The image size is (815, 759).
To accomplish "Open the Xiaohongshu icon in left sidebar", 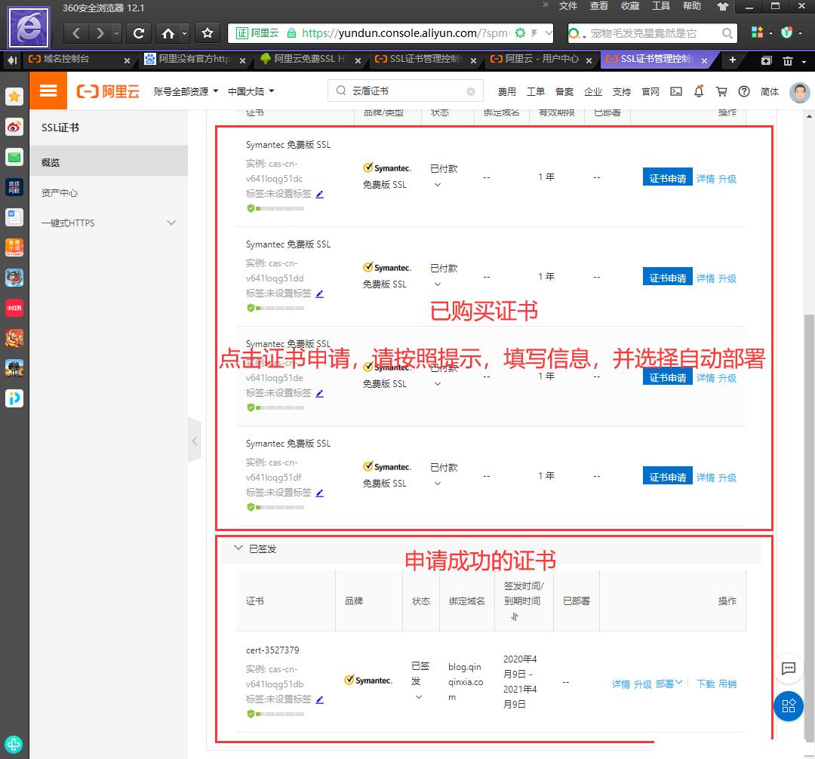I will [x=14, y=308].
